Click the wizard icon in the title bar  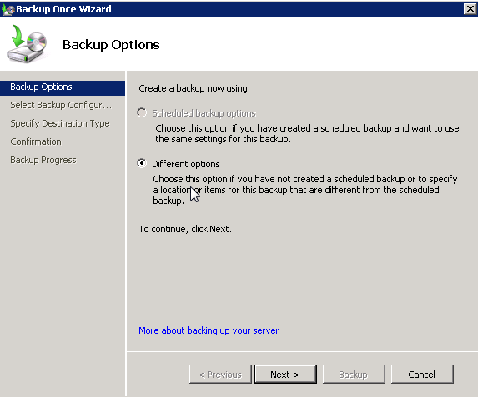[8, 9]
